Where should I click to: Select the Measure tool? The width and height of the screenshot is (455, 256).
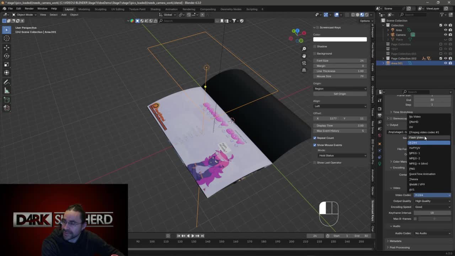coord(6,91)
